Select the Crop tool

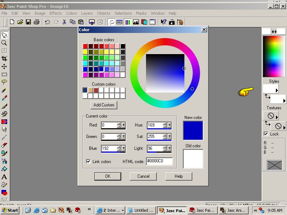[4, 58]
